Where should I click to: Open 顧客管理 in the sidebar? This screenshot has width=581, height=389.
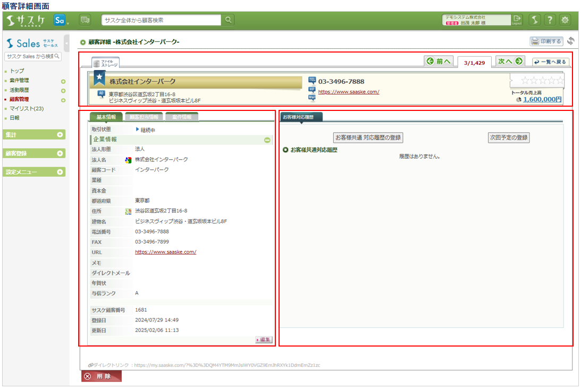[19, 99]
